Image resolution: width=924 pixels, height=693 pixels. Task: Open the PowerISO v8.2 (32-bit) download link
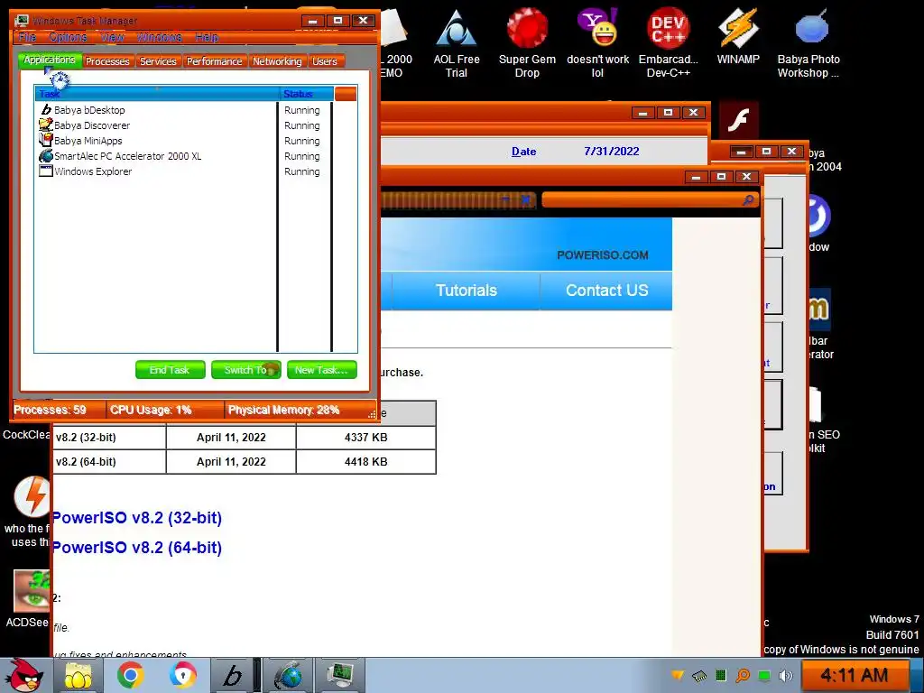(137, 518)
